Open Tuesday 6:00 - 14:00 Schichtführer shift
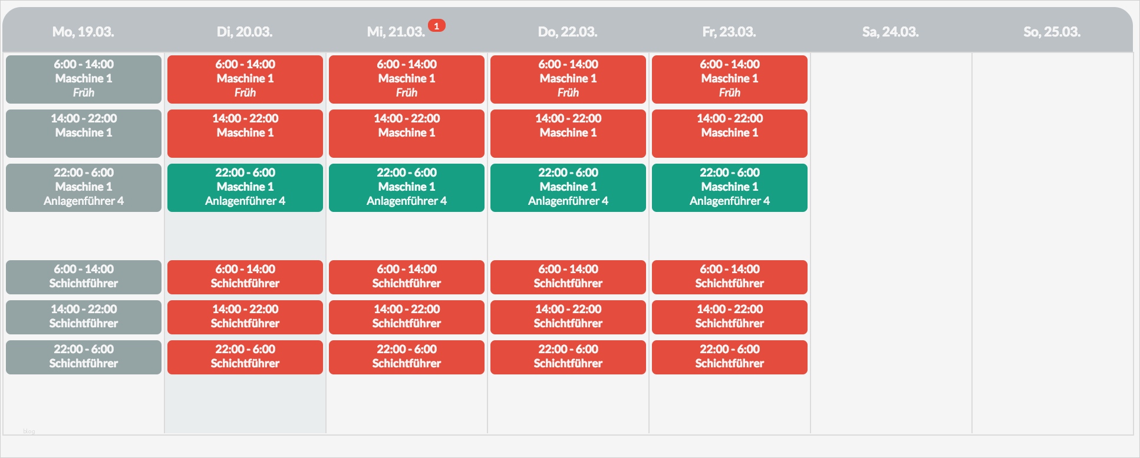Viewport: 1140px width, 458px height. click(x=245, y=277)
